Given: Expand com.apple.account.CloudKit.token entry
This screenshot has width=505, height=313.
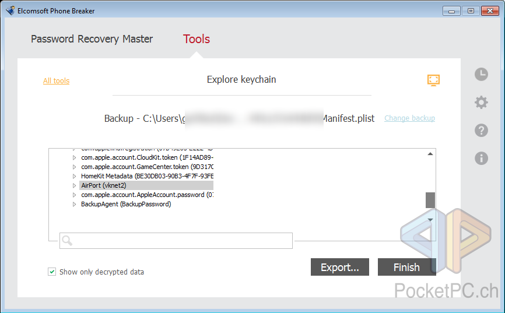Looking at the screenshot, I should click(x=75, y=157).
